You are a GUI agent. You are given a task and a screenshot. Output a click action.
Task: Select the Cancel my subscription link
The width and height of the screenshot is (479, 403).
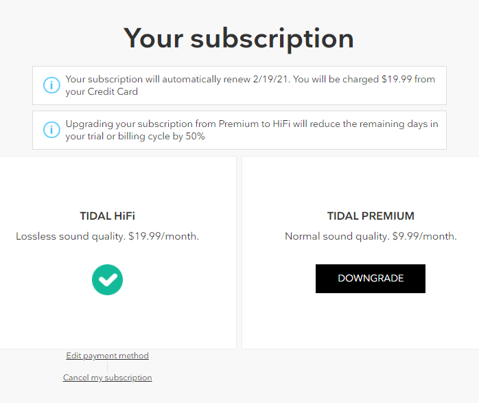[x=107, y=378]
